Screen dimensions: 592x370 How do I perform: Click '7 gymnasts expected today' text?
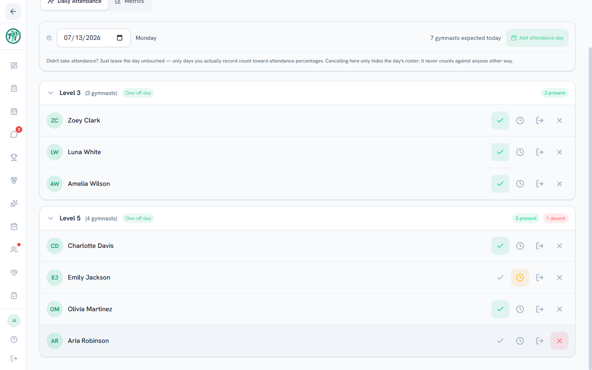pyautogui.click(x=465, y=38)
